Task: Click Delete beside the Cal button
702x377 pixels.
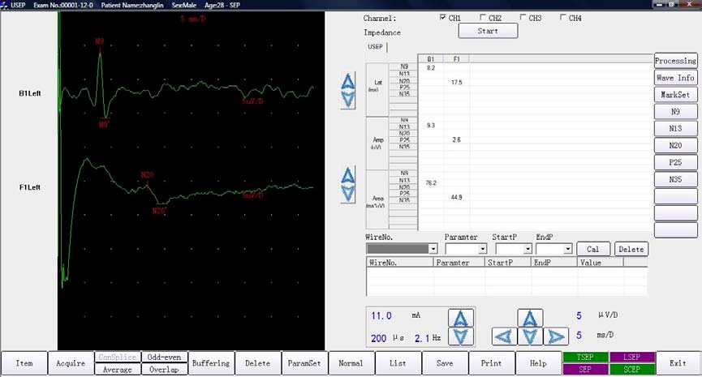Action: (631, 249)
